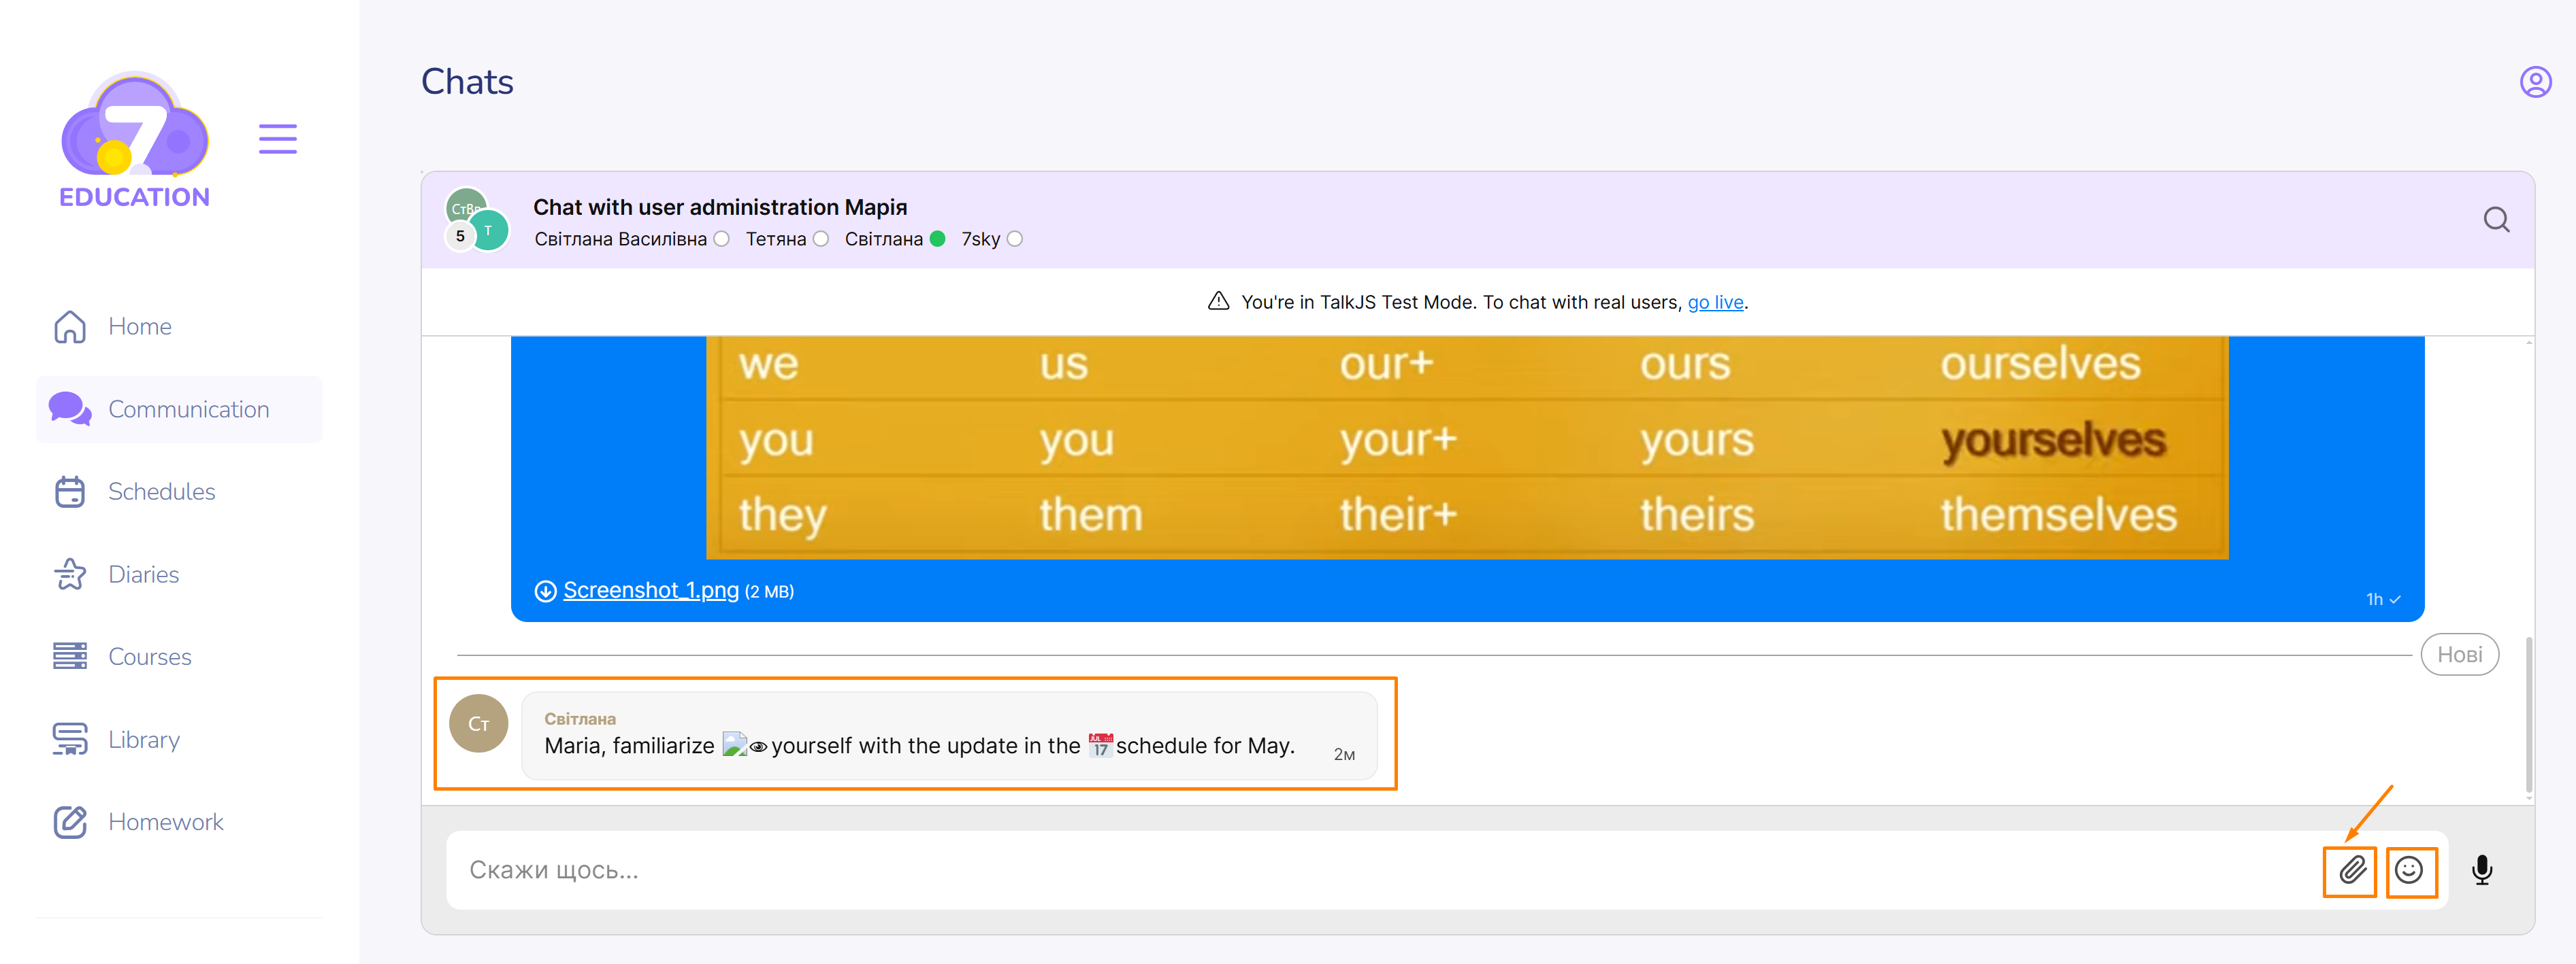Click 7sky's offline status circle
The height and width of the screenshot is (964, 2576).
[x=1015, y=239]
